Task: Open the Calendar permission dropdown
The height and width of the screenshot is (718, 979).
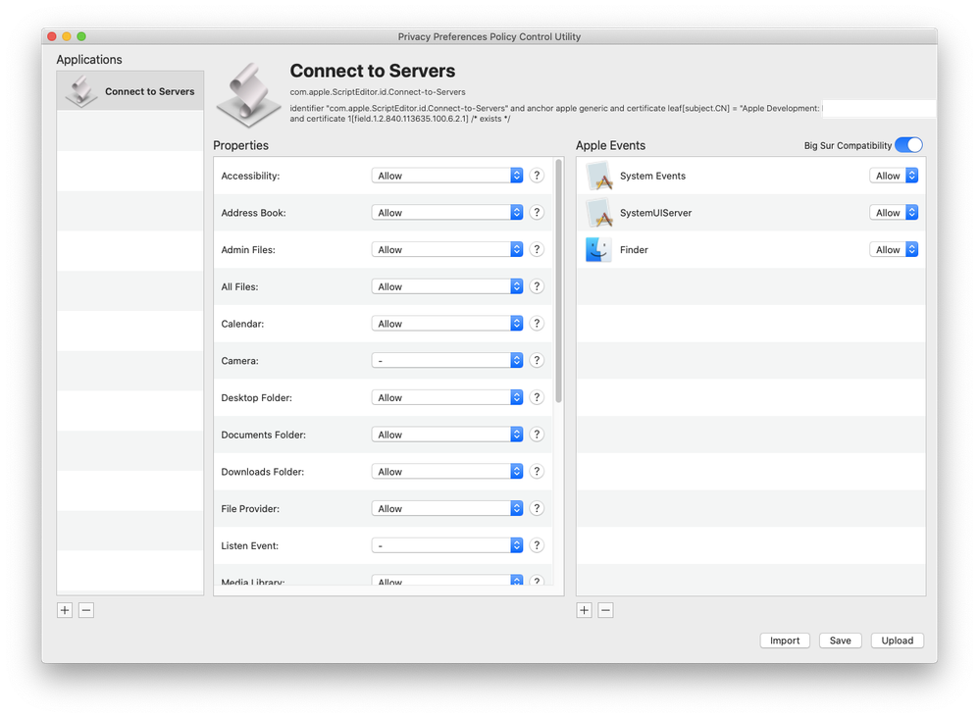Action: (x=447, y=324)
